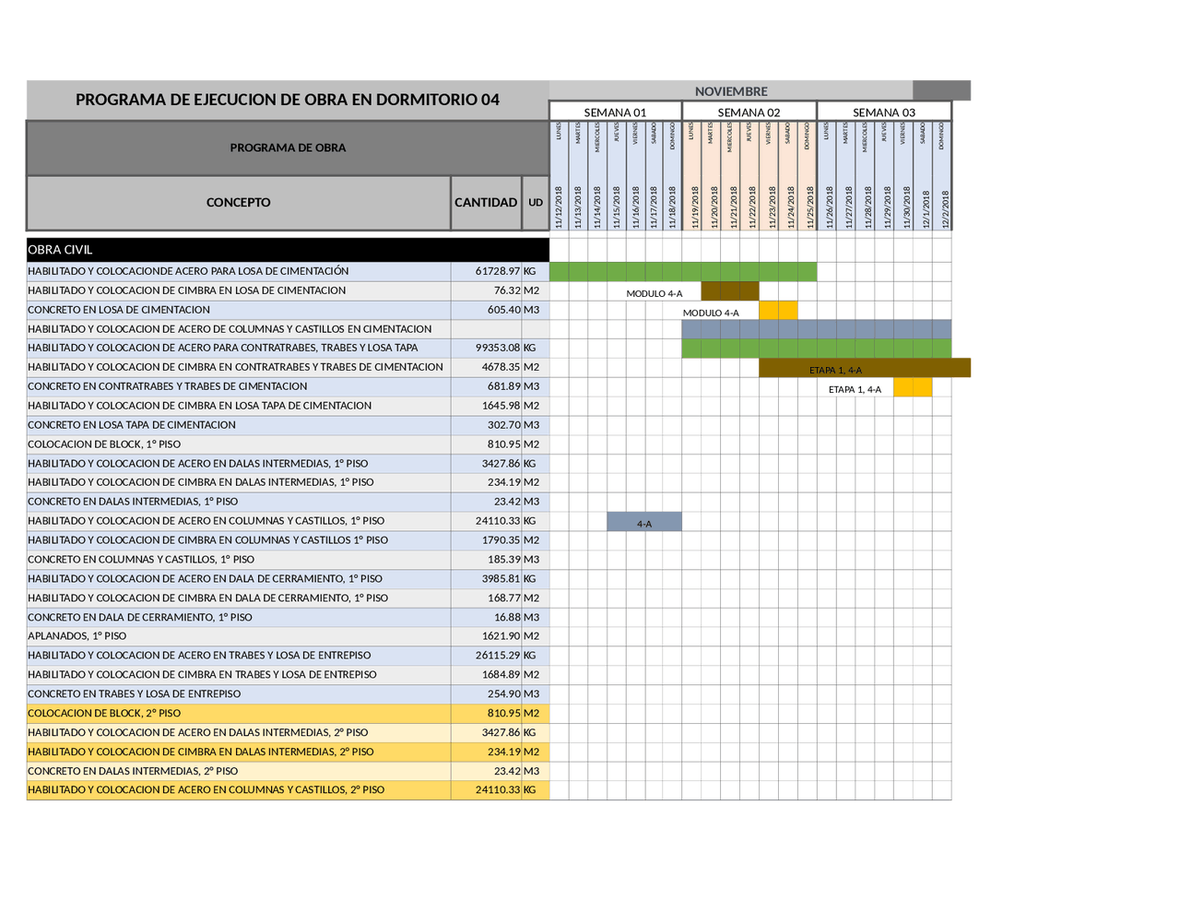Select the SEMANA 02 header
This screenshot has width=1180, height=912.
(x=749, y=111)
